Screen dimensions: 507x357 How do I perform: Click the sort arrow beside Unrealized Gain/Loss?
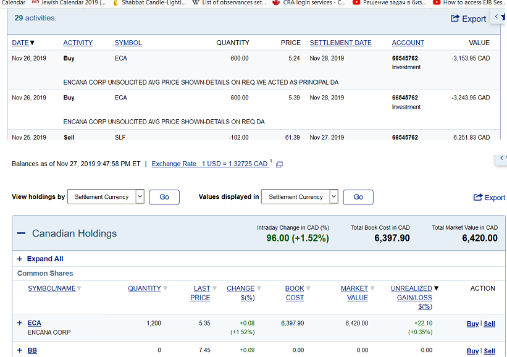coord(437,288)
